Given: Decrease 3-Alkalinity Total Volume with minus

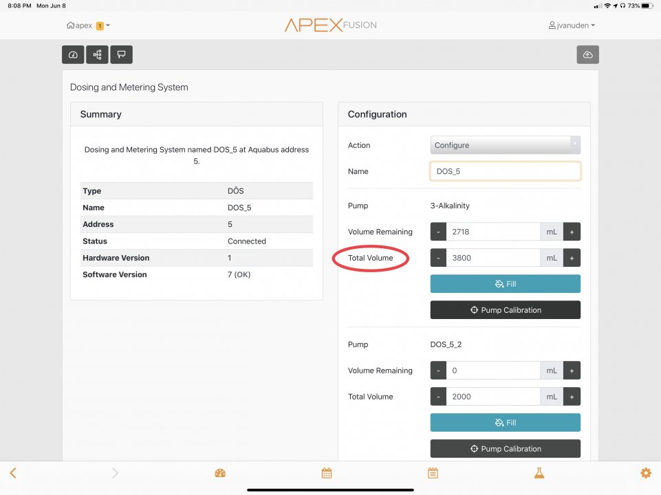Looking at the screenshot, I should [x=438, y=258].
